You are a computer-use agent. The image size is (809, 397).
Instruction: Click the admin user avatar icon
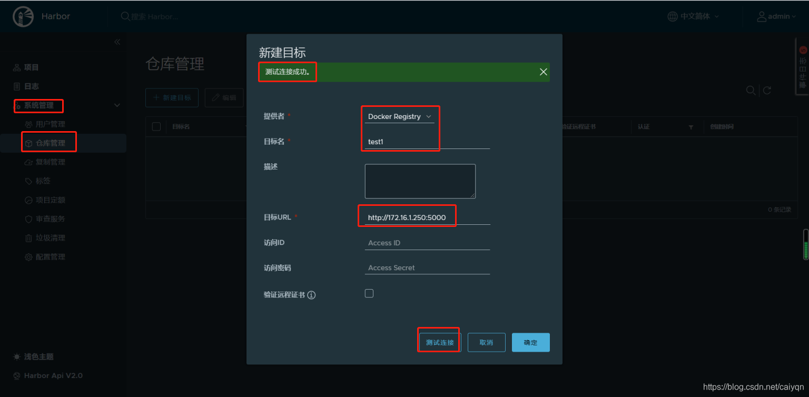pos(762,16)
